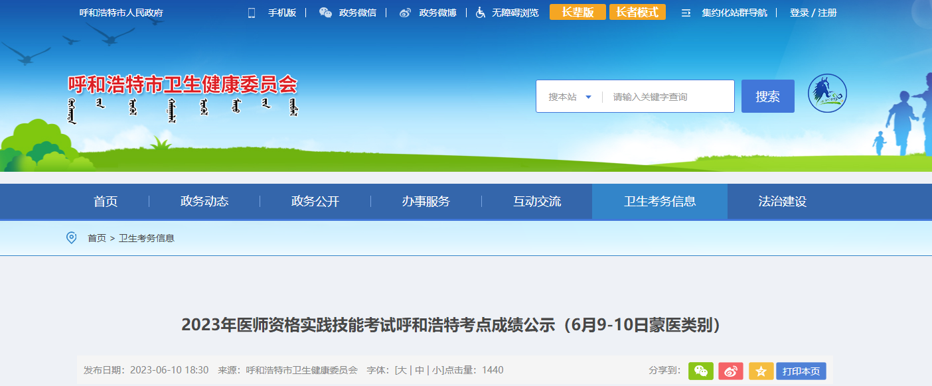Viewport: 932px width, 386px height.
Task: Click the wheelchair accessibility icon
Action: pyautogui.click(x=481, y=13)
